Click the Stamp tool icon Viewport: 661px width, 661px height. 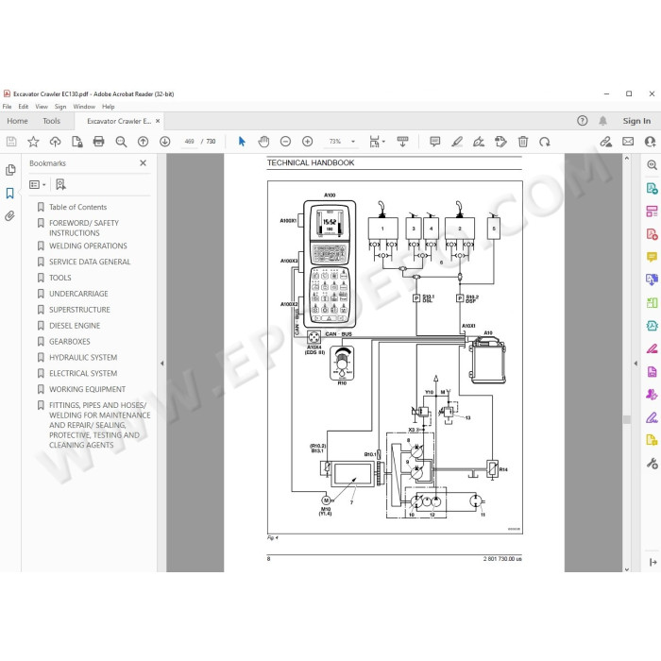(500, 142)
